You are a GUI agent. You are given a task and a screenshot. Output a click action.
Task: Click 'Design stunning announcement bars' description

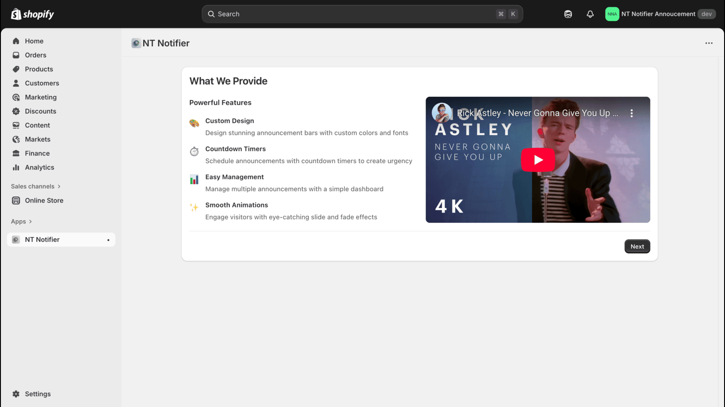[307, 133]
